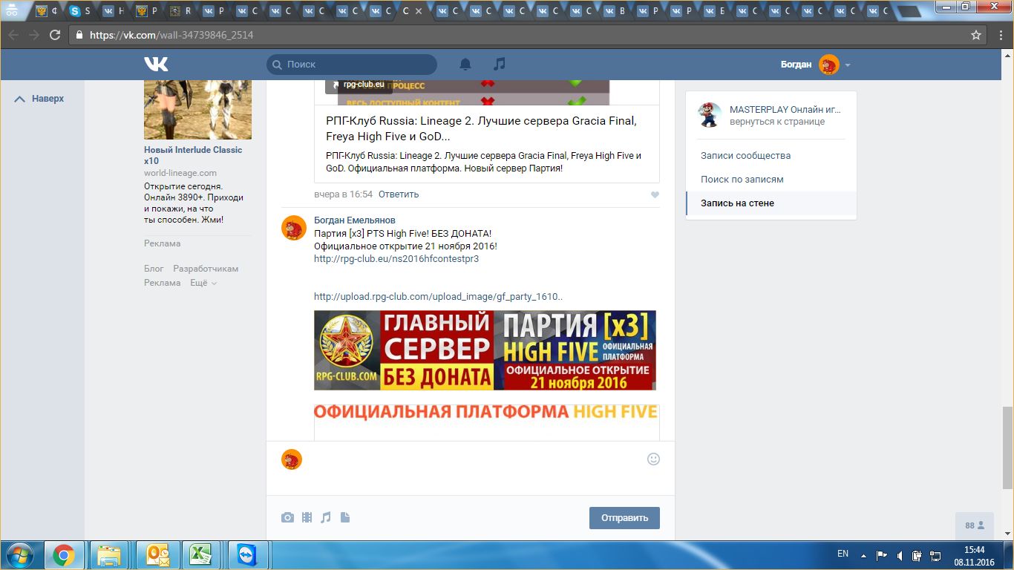The height and width of the screenshot is (570, 1014).
Task: Click вернуться к странице link
Action: click(777, 122)
